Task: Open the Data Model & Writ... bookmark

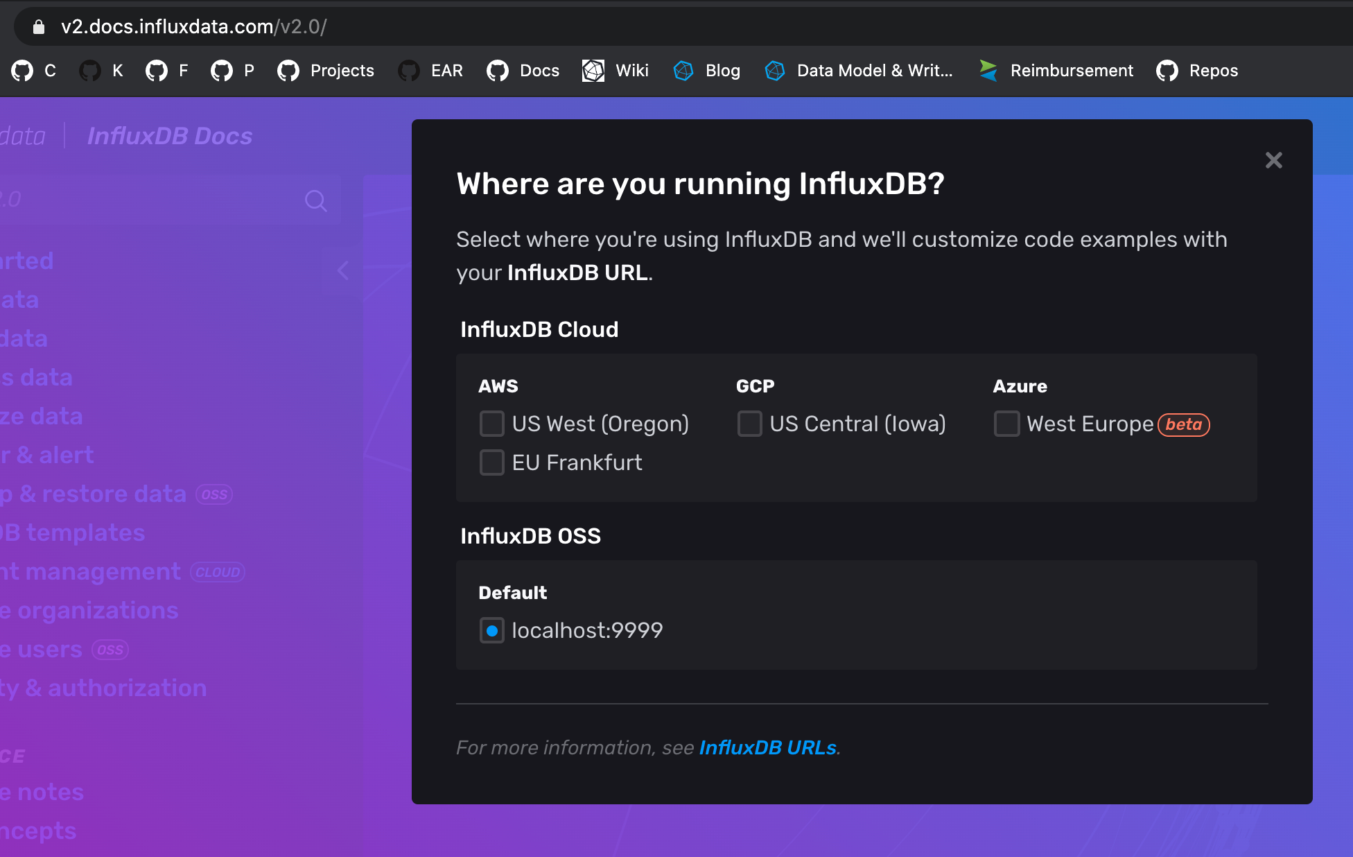Action: pos(859,71)
